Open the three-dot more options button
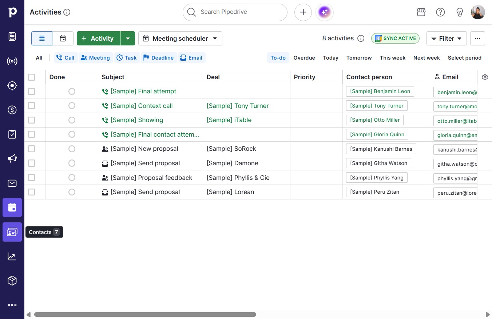 [477, 39]
